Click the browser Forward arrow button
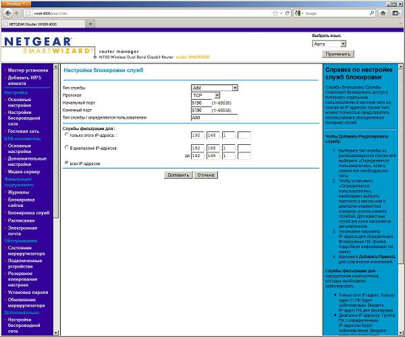This screenshot has height=337, width=405. point(17,13)
